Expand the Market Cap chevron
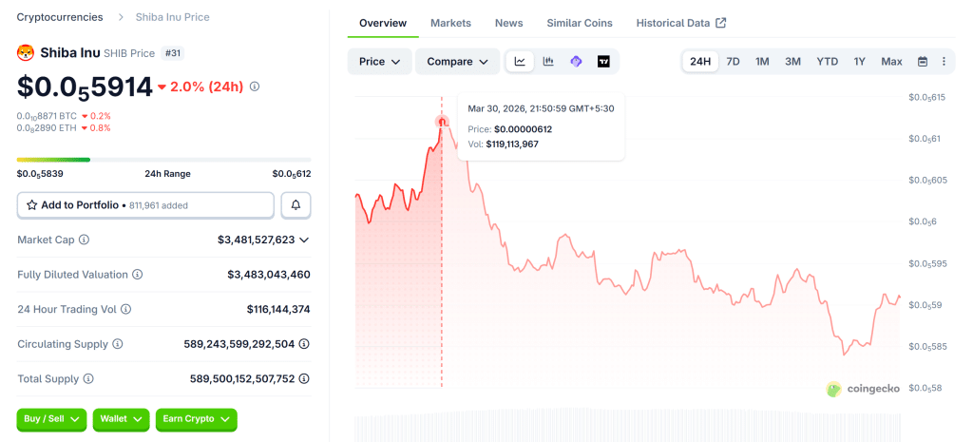This screenshot has height=442, width=973. click(304, 240)
